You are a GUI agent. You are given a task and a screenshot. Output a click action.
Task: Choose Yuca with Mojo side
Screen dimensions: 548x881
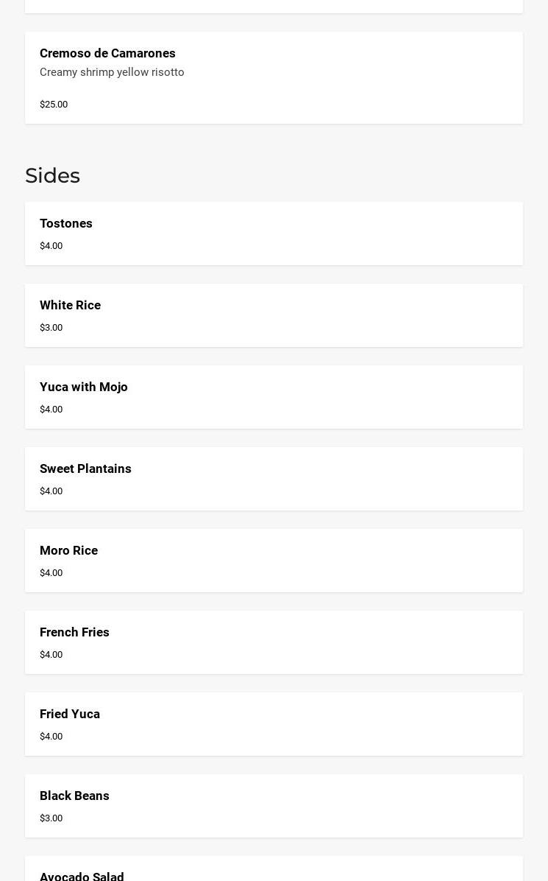click(x=84, y=387)
